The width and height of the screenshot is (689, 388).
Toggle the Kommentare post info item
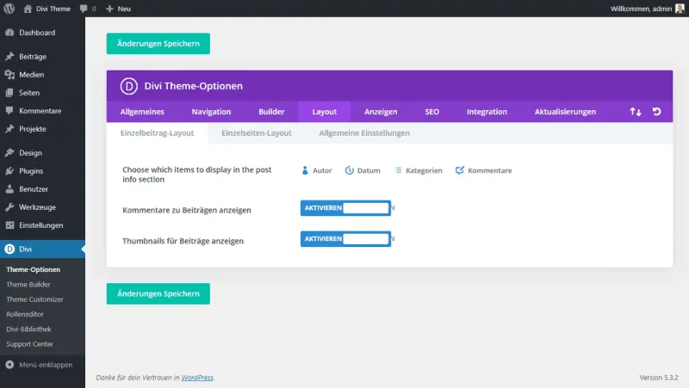[x=483, y=170]
